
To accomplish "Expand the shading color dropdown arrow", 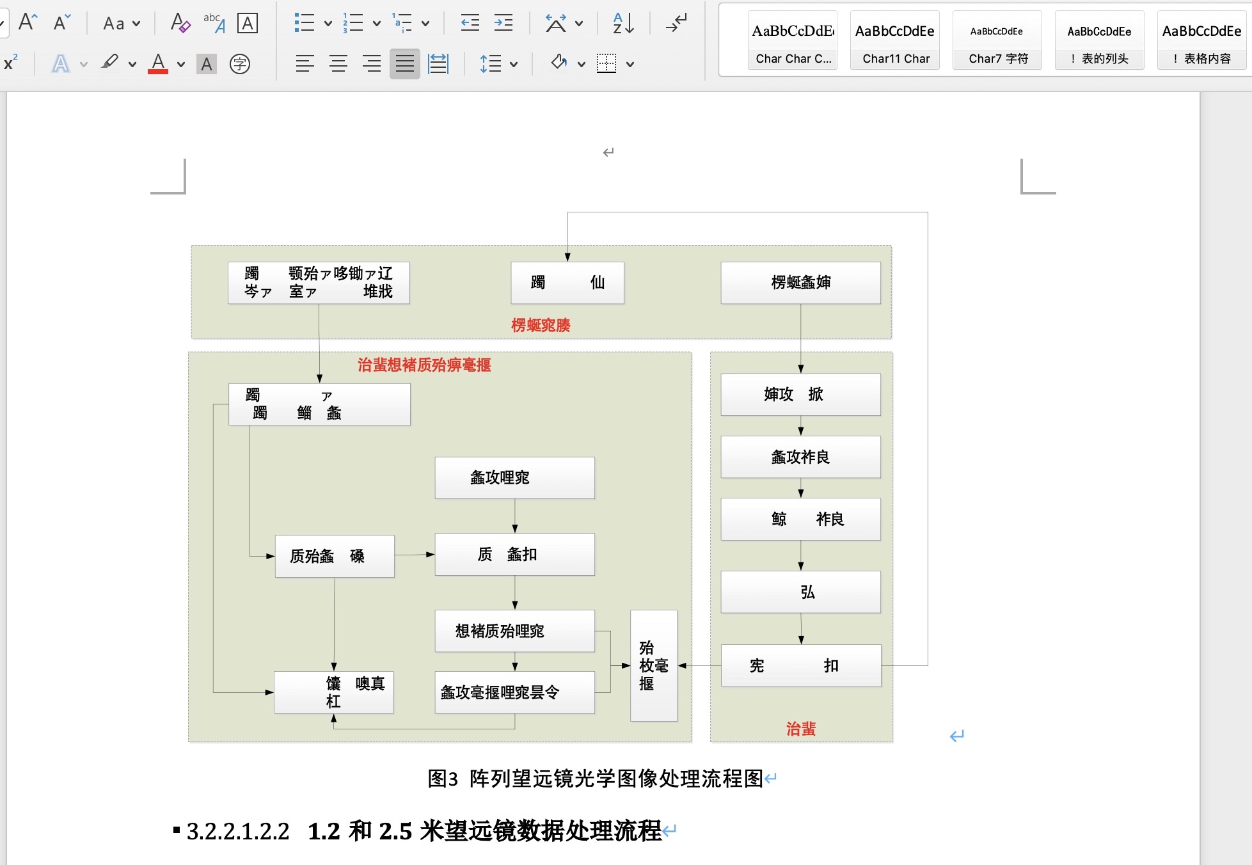I will click(582, 64).
